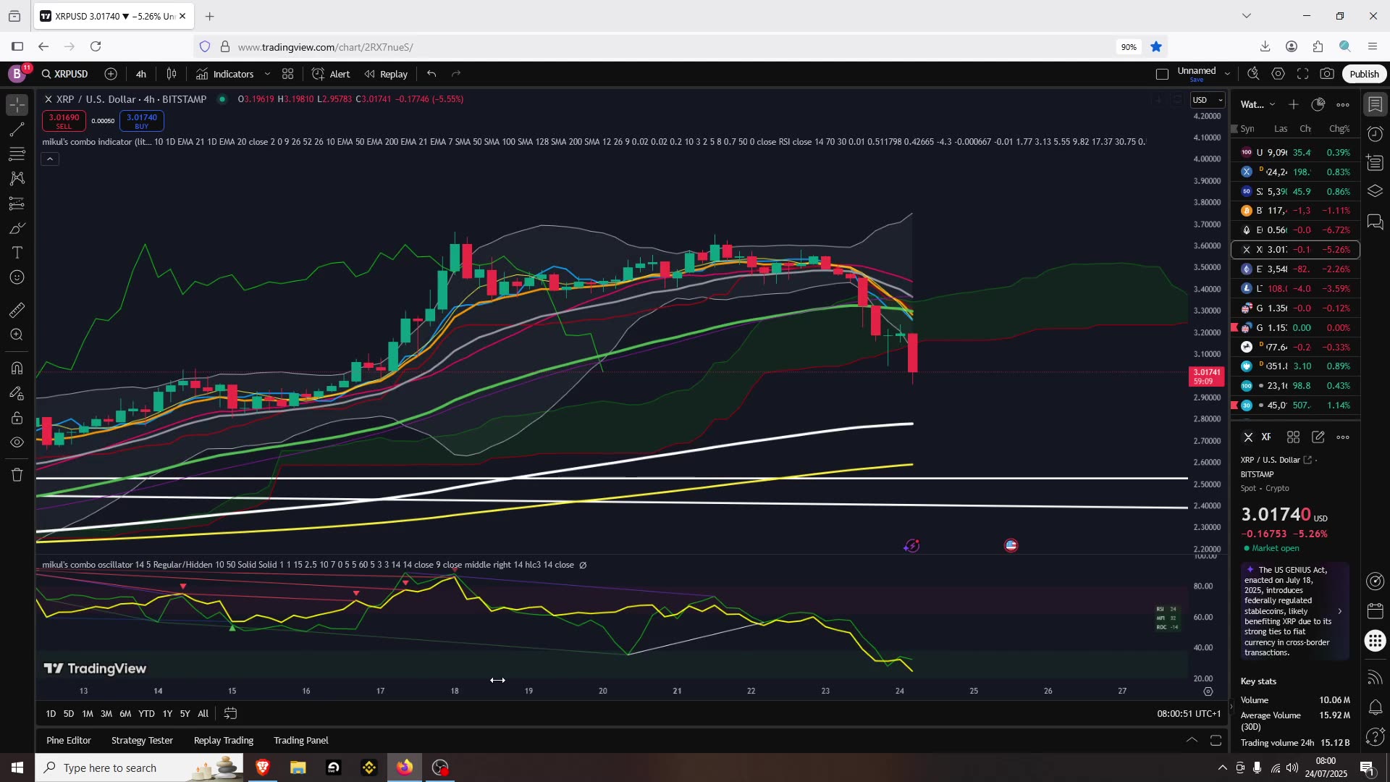Set the date range to 1D
Viewport: 1390px width, 782px height.
click(51, 714)
